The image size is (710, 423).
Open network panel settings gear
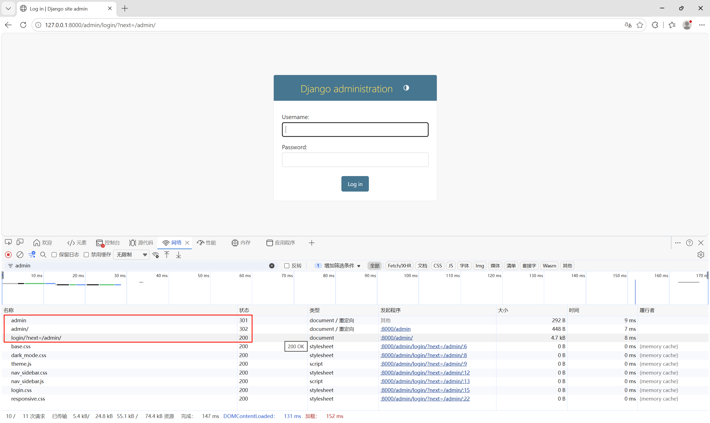pyautogui.click(x=701, y=254)
